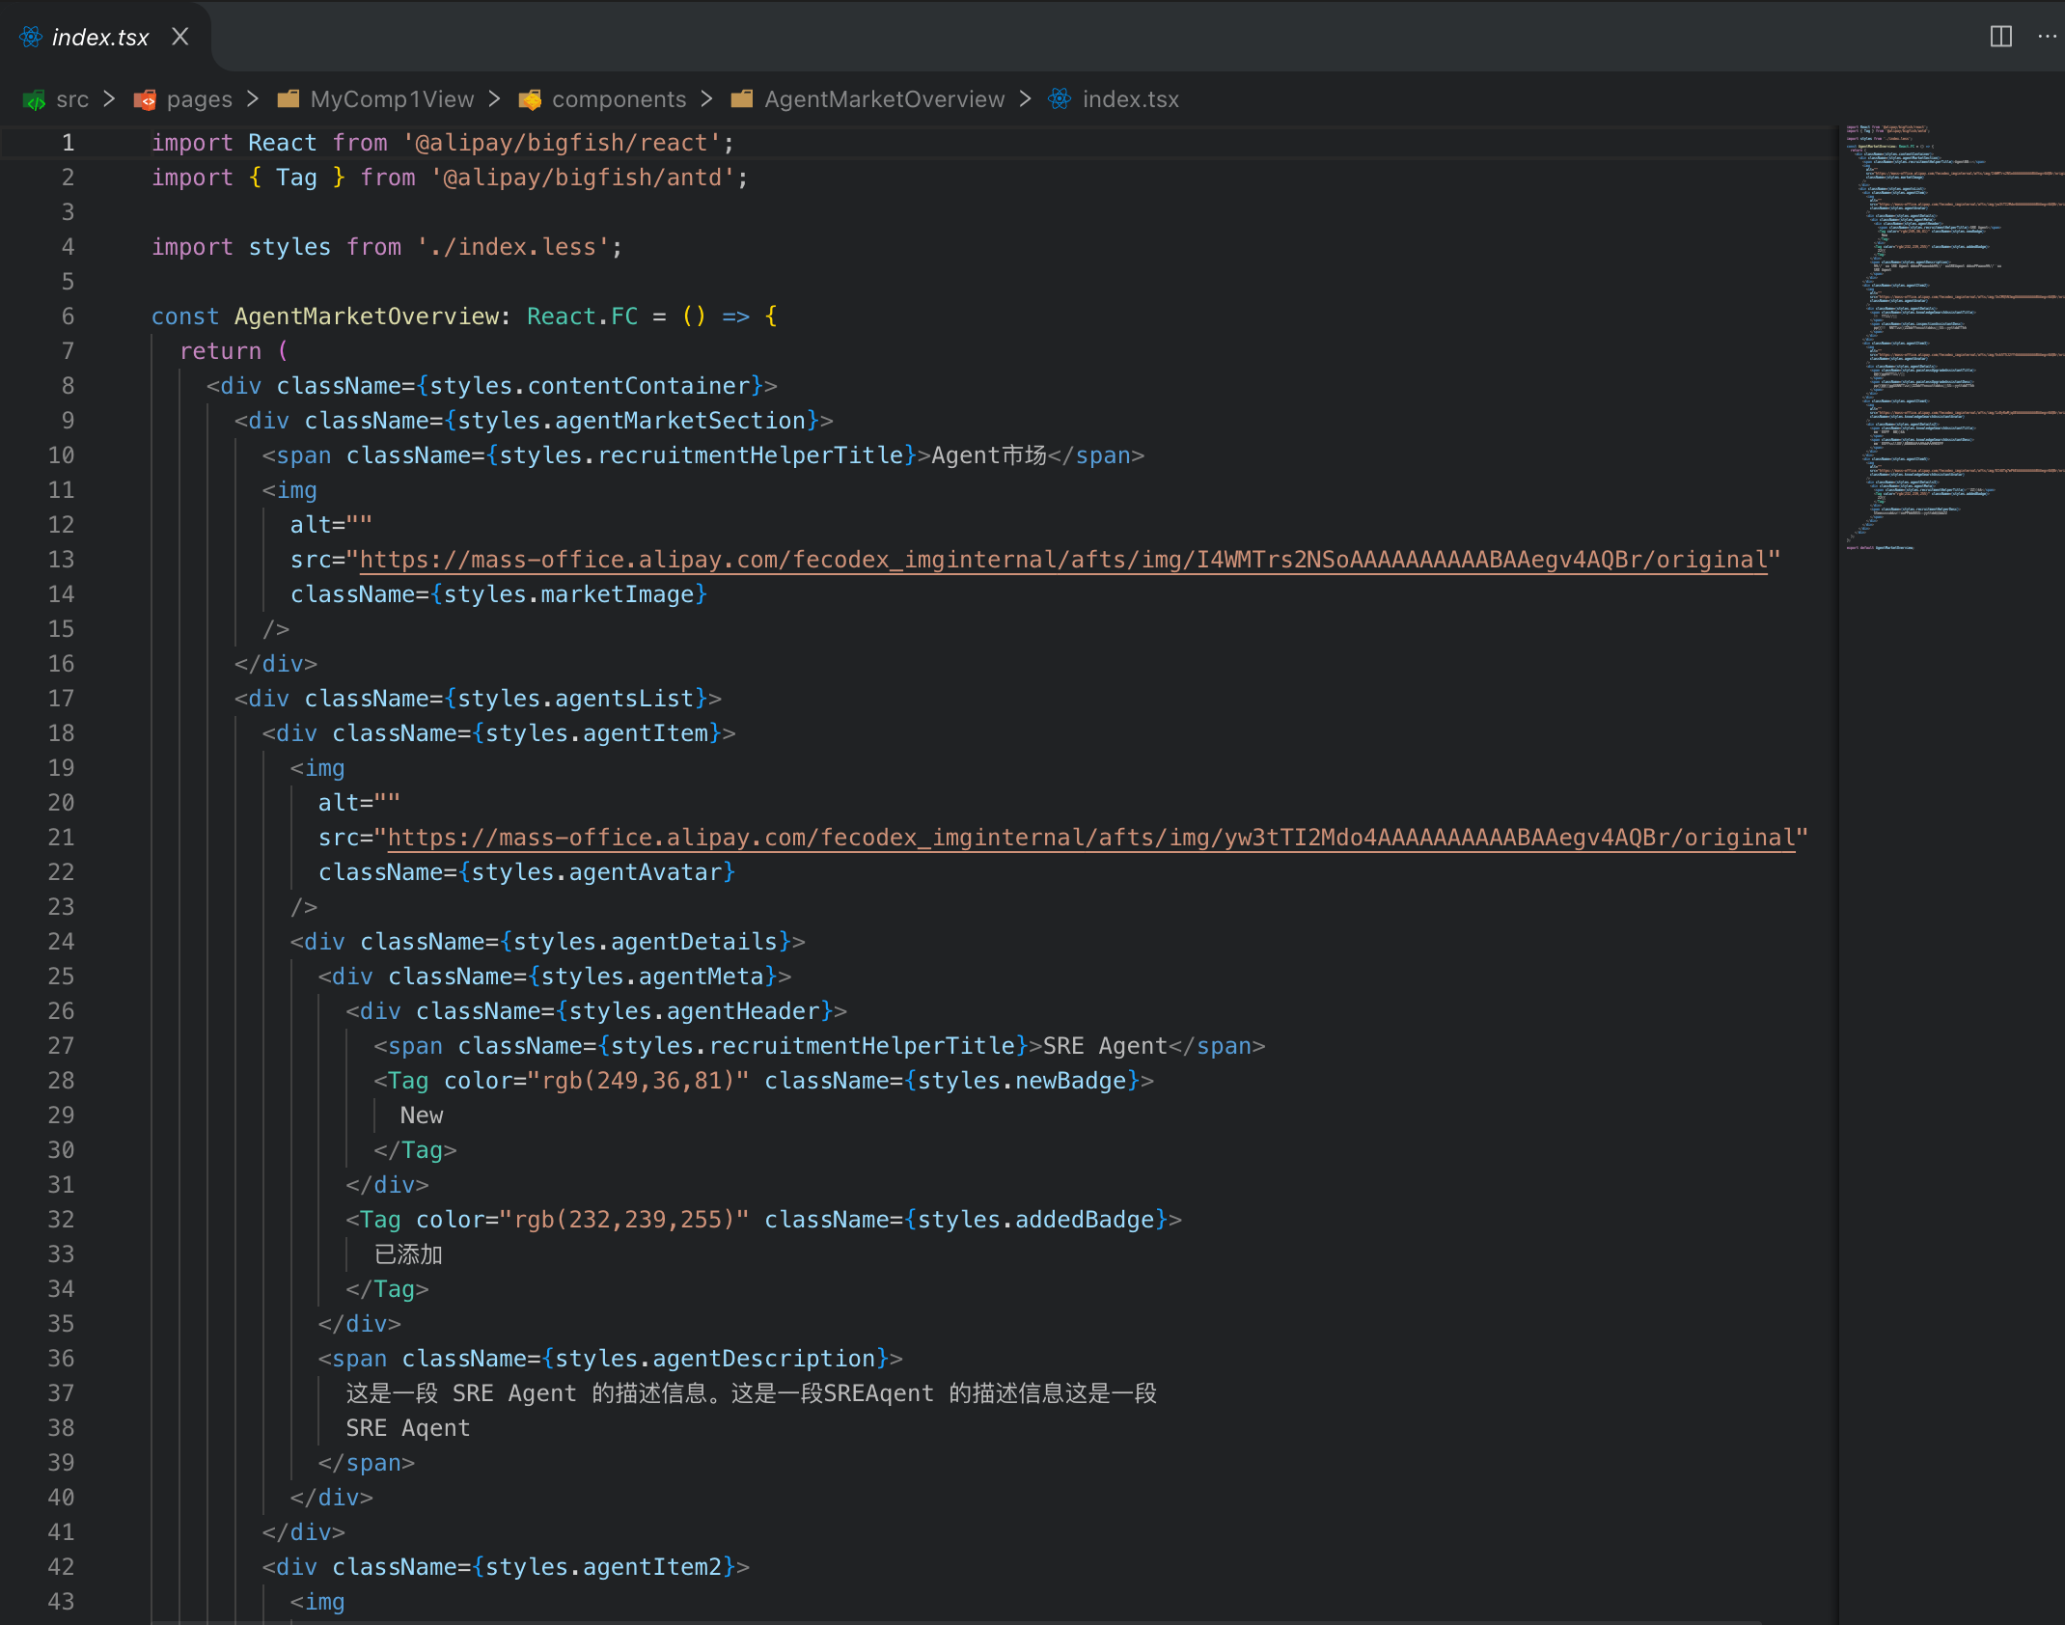Screen dimensions: 2065x1625
Task: Open the components breadcrumb dropdown
Action: [x=619, y=99]
